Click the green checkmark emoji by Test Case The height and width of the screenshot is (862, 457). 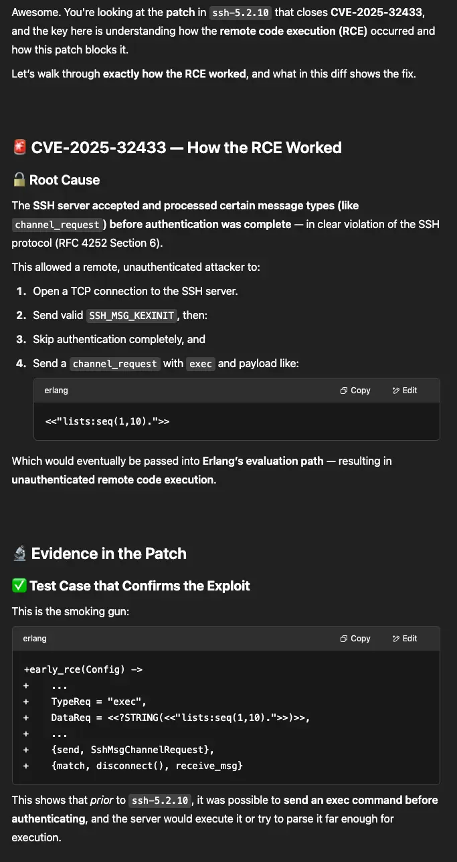tap(19, 586)
